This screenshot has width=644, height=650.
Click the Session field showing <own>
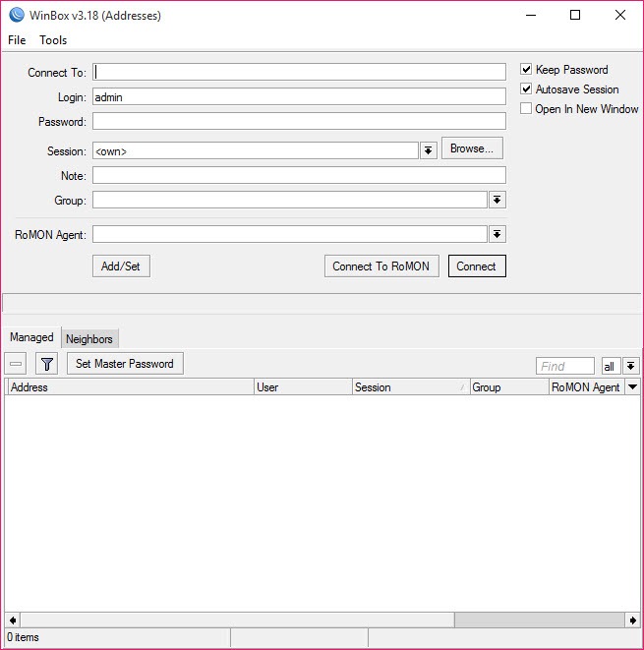point(255,150)
